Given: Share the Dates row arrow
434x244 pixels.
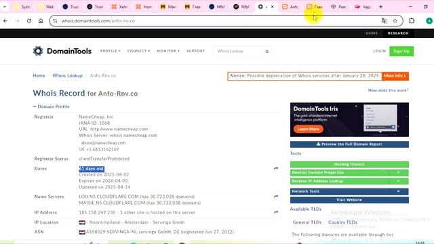Looking at the screenshot, I should coord(276,168).
